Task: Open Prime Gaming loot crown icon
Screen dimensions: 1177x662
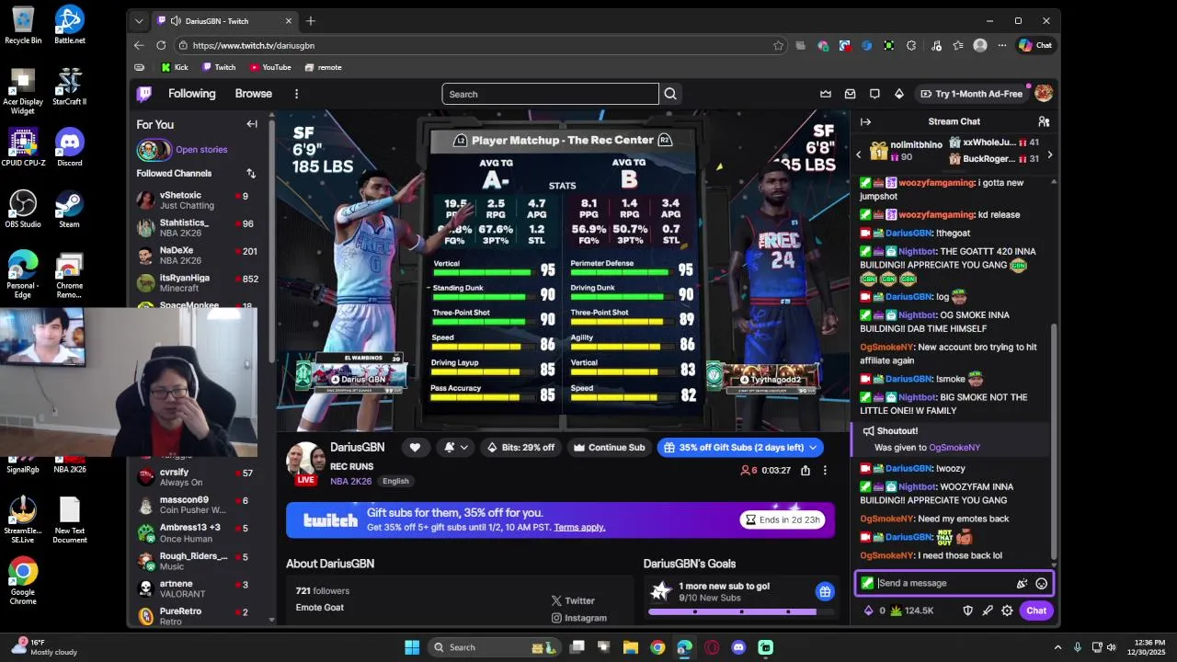Action: tap(826, 94)
